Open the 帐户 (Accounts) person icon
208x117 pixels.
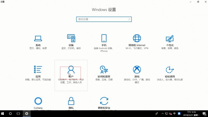[71, 70]
